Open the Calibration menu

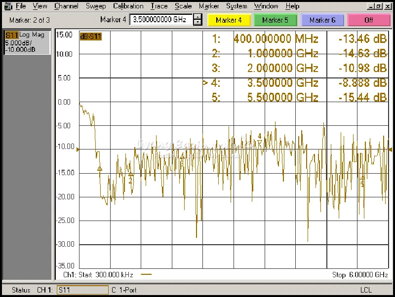(x=128, y=6)
